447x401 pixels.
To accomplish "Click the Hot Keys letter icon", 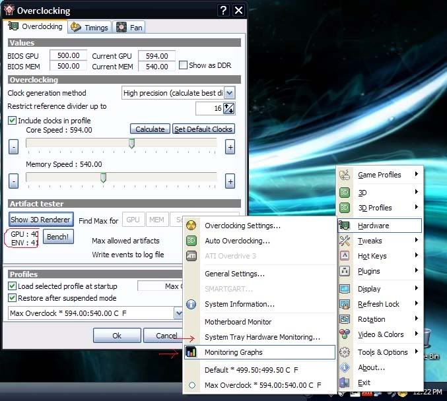I will click(345, 255).
